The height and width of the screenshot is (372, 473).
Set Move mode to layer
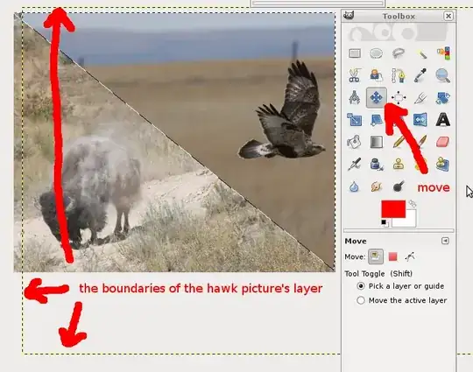[x=376, y=256]
